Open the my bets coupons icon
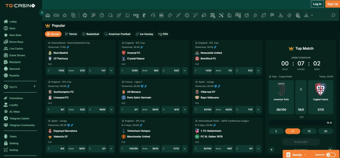Screen dimensions: 340x158 tap(73, 15)
